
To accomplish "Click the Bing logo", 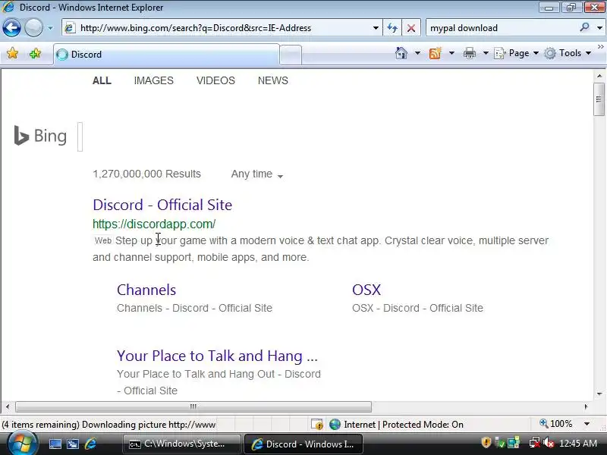I will tap(40, 136).
